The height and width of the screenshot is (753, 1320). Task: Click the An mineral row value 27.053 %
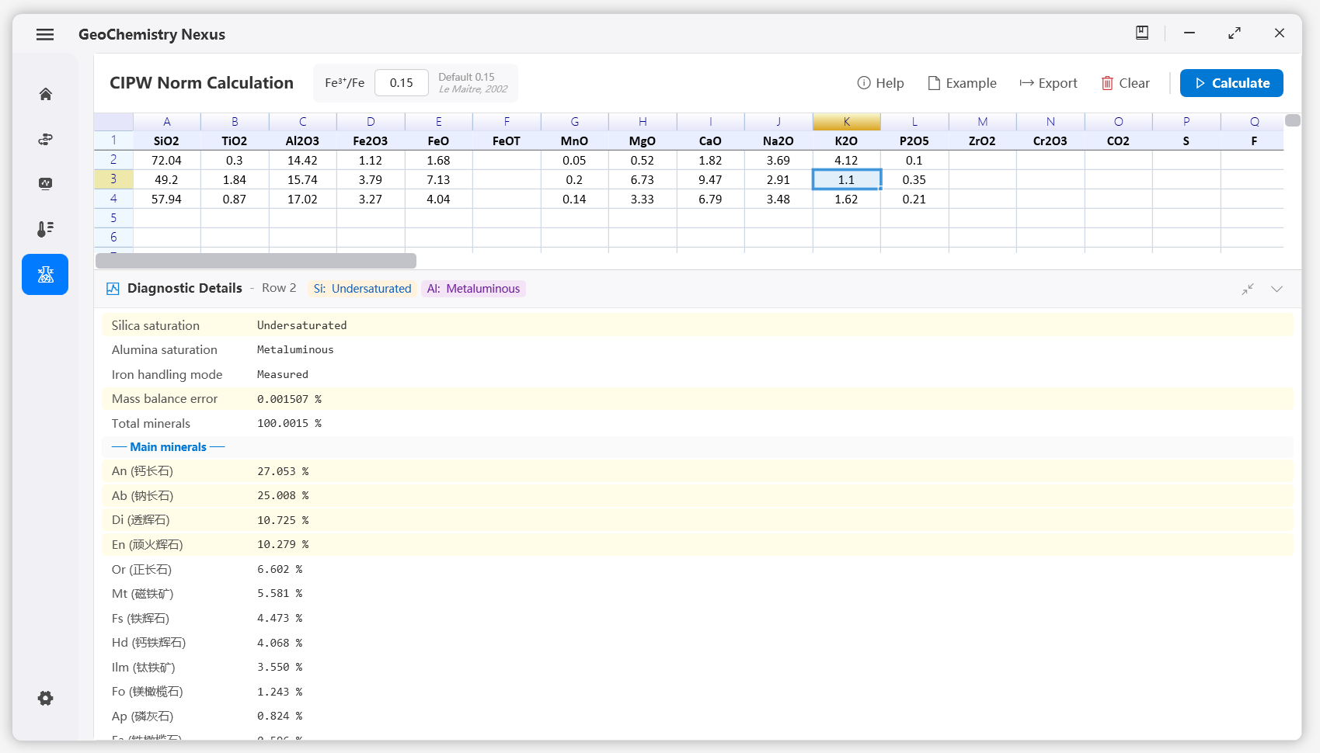pos(283,471)
